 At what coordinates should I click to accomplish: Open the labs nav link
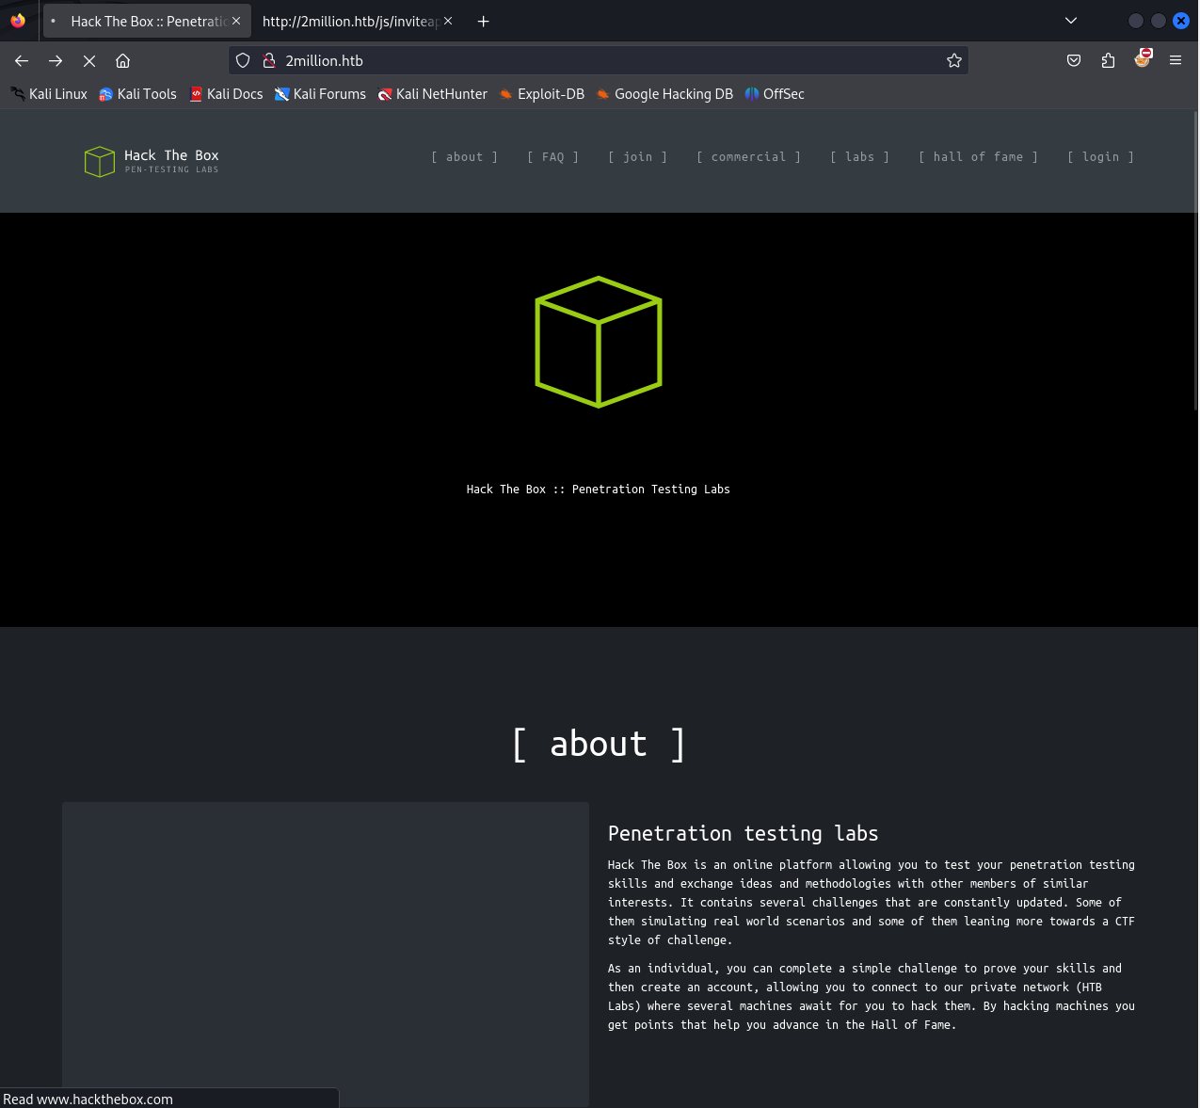pyautogui.click(x=859, y=157)
